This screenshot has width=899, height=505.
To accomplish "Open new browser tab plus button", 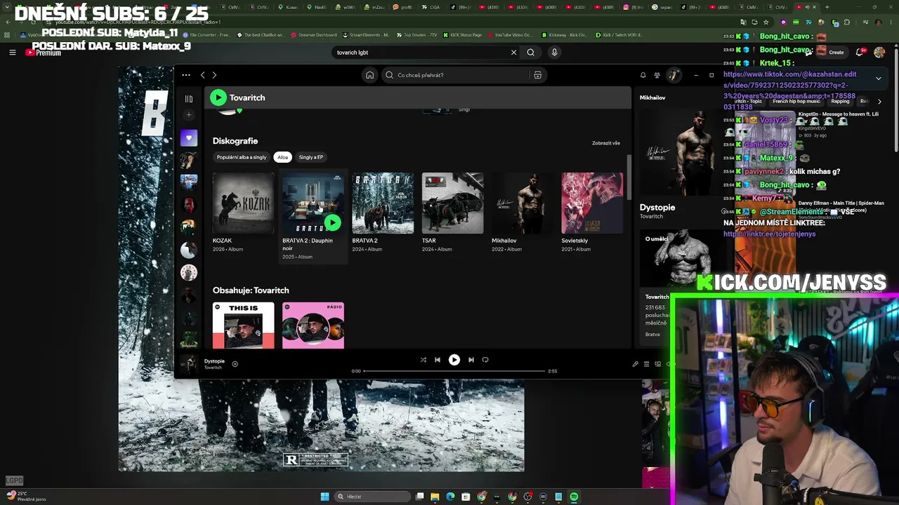I will pos(826,7).
